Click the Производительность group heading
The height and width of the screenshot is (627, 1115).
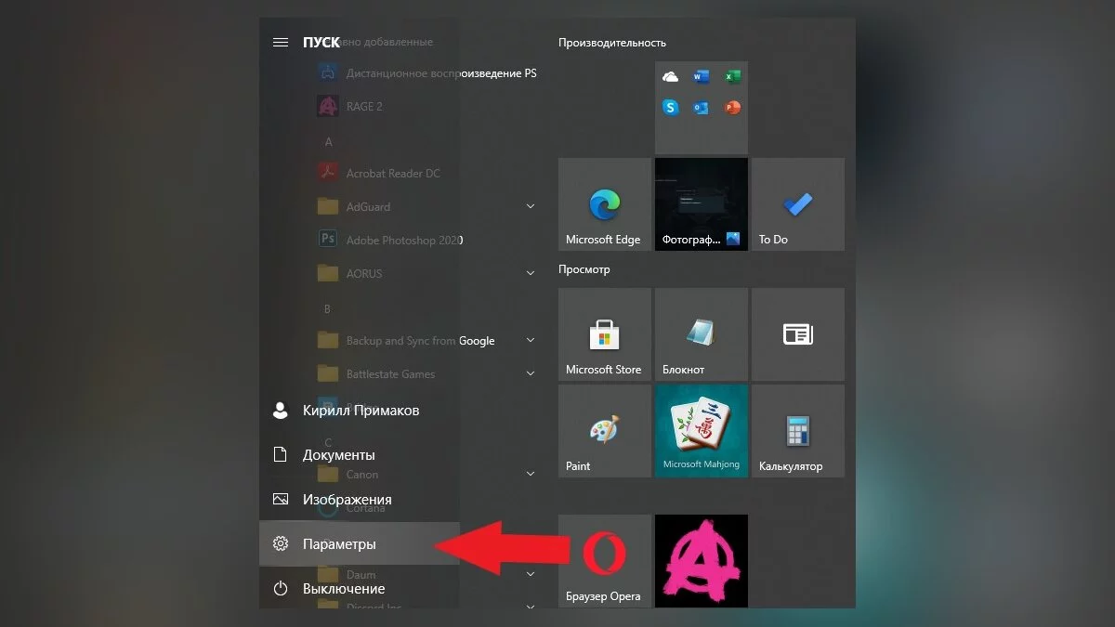(x=612, y=43)
